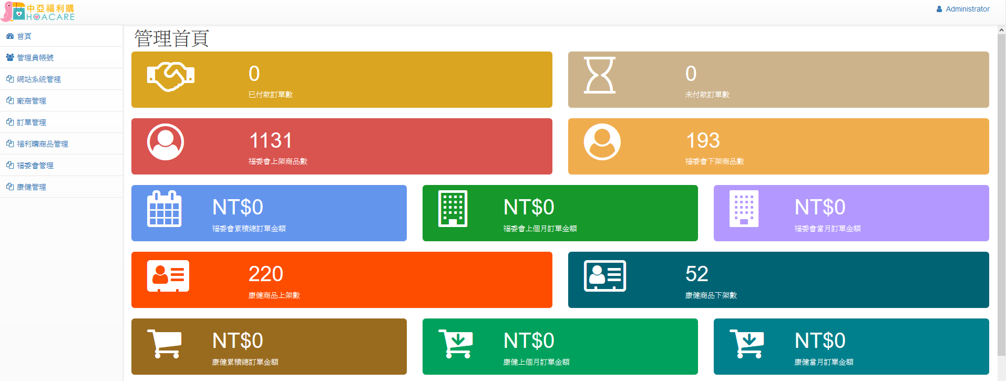Click the ID card icon on 220 card

coord(168,276)
